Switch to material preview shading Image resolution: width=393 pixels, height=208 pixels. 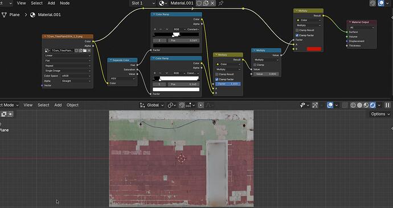tap(366, 105)
